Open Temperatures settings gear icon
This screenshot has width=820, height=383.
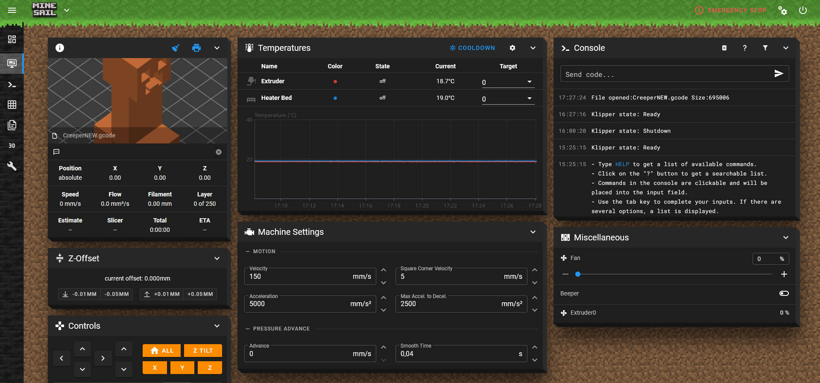coord(512,48)
